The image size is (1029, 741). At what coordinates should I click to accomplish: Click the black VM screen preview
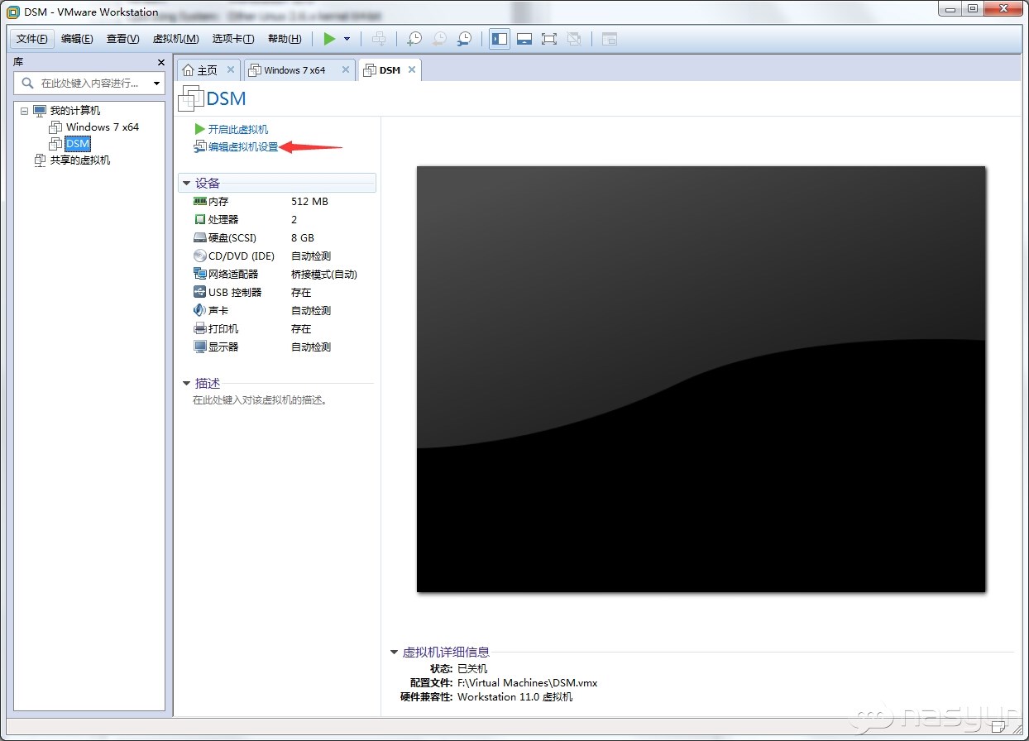pyautogui.click(x=701, y=379)
